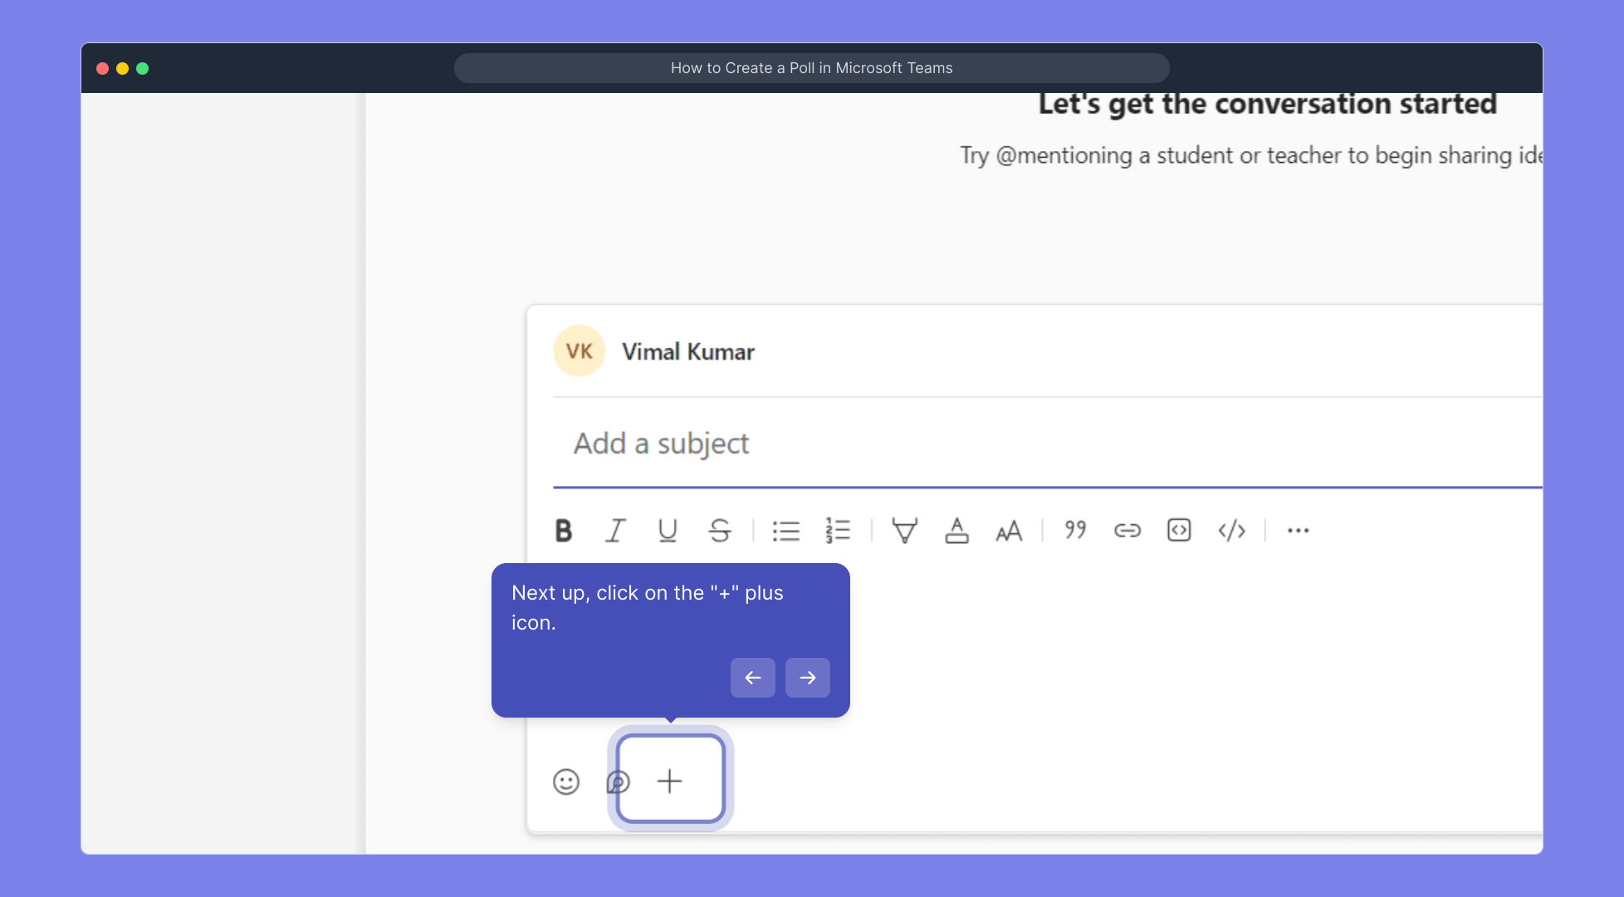Select the Praise messaging icon
The image size is (1624, 897).
point(618,782)
